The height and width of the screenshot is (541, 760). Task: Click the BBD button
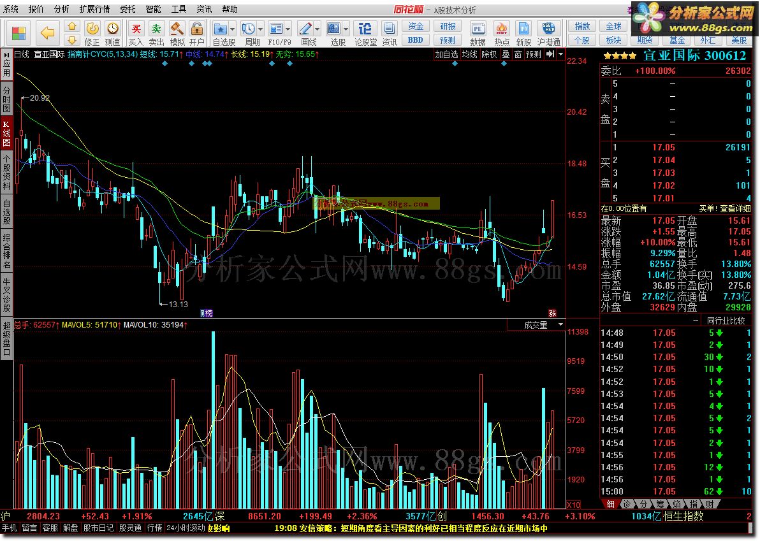pyautogui.click(x=416, y=40)
